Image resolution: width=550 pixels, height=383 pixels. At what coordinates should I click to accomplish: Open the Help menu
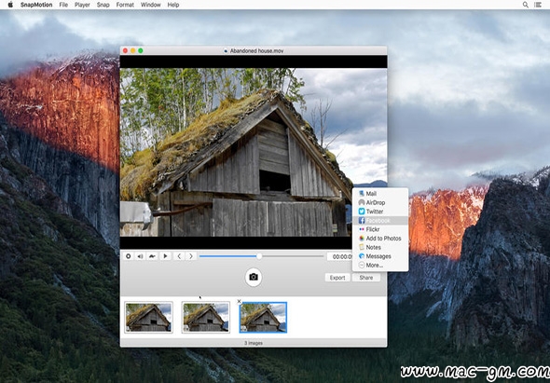[x=173, y=5]
